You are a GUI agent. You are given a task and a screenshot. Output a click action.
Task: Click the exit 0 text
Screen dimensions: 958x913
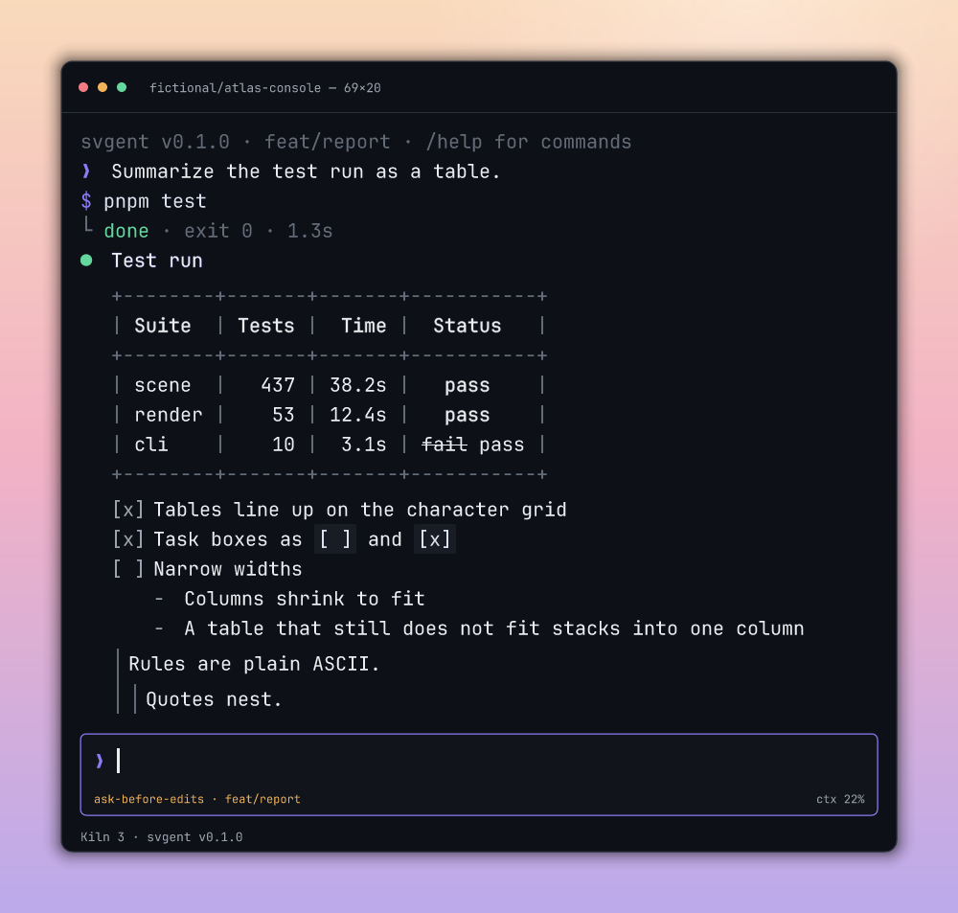[218, 231]
